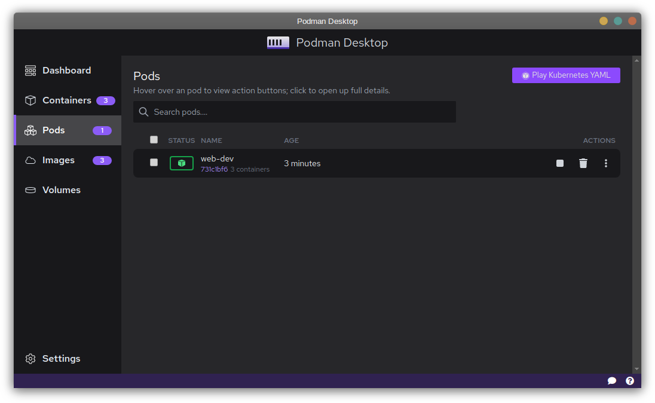This screenshot has width=655, height=403.
Task: Click the Age column header
Action: [x=291, y=141]
